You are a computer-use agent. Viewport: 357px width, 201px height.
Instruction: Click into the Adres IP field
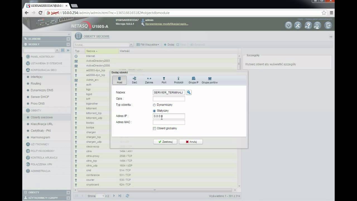pyautogui.click(x=169, y=116)
